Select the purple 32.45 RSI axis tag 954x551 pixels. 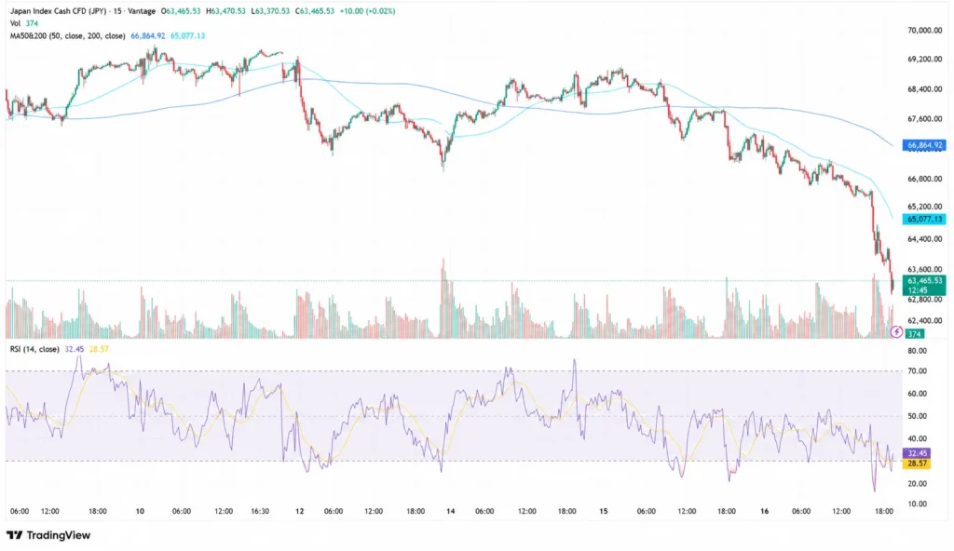[917, 453]
